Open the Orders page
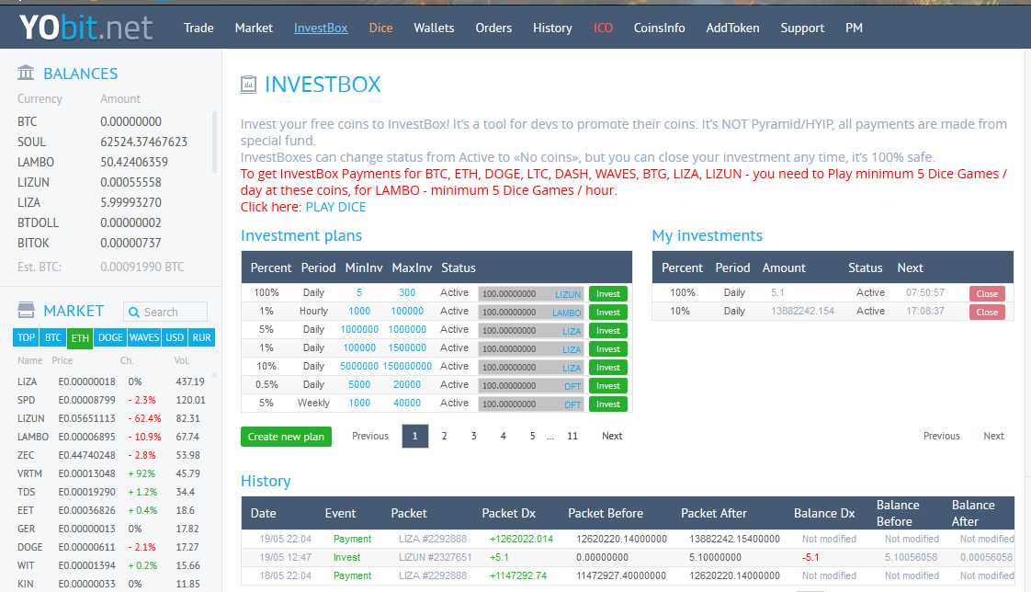Screen dimensions: 1031x592 click(493, 28)
